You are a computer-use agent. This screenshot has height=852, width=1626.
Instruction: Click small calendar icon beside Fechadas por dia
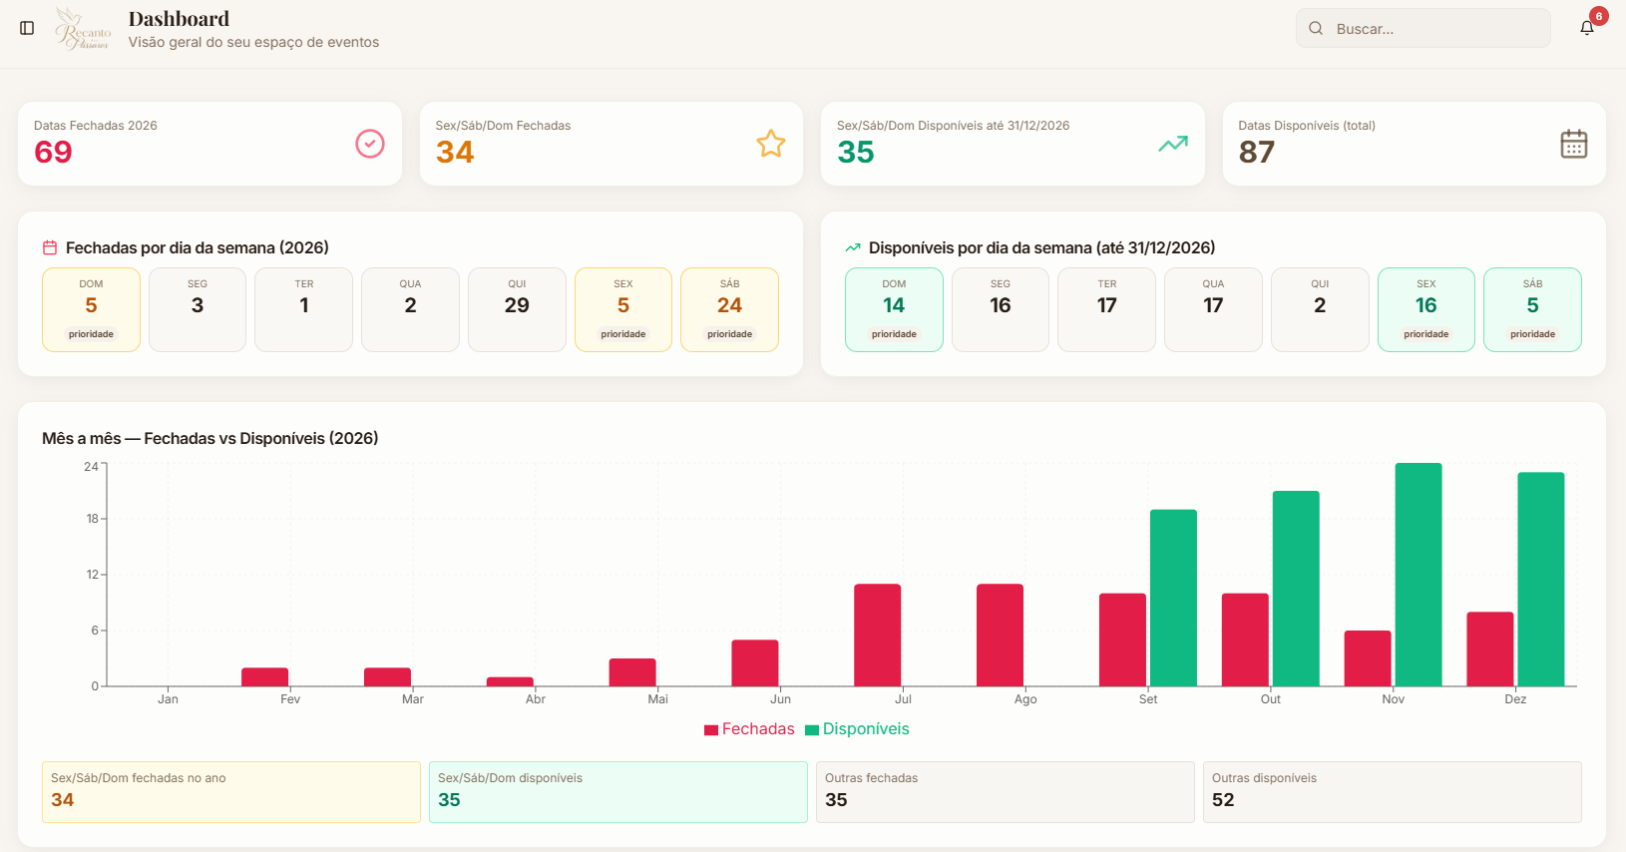click(50, 247)
